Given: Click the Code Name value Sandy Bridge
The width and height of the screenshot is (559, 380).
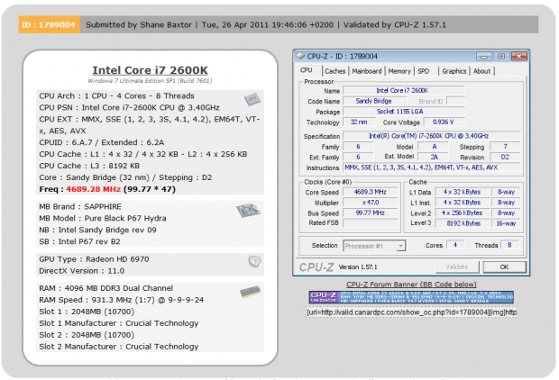Looking at the screenshot, I should (x=374, y=101).
